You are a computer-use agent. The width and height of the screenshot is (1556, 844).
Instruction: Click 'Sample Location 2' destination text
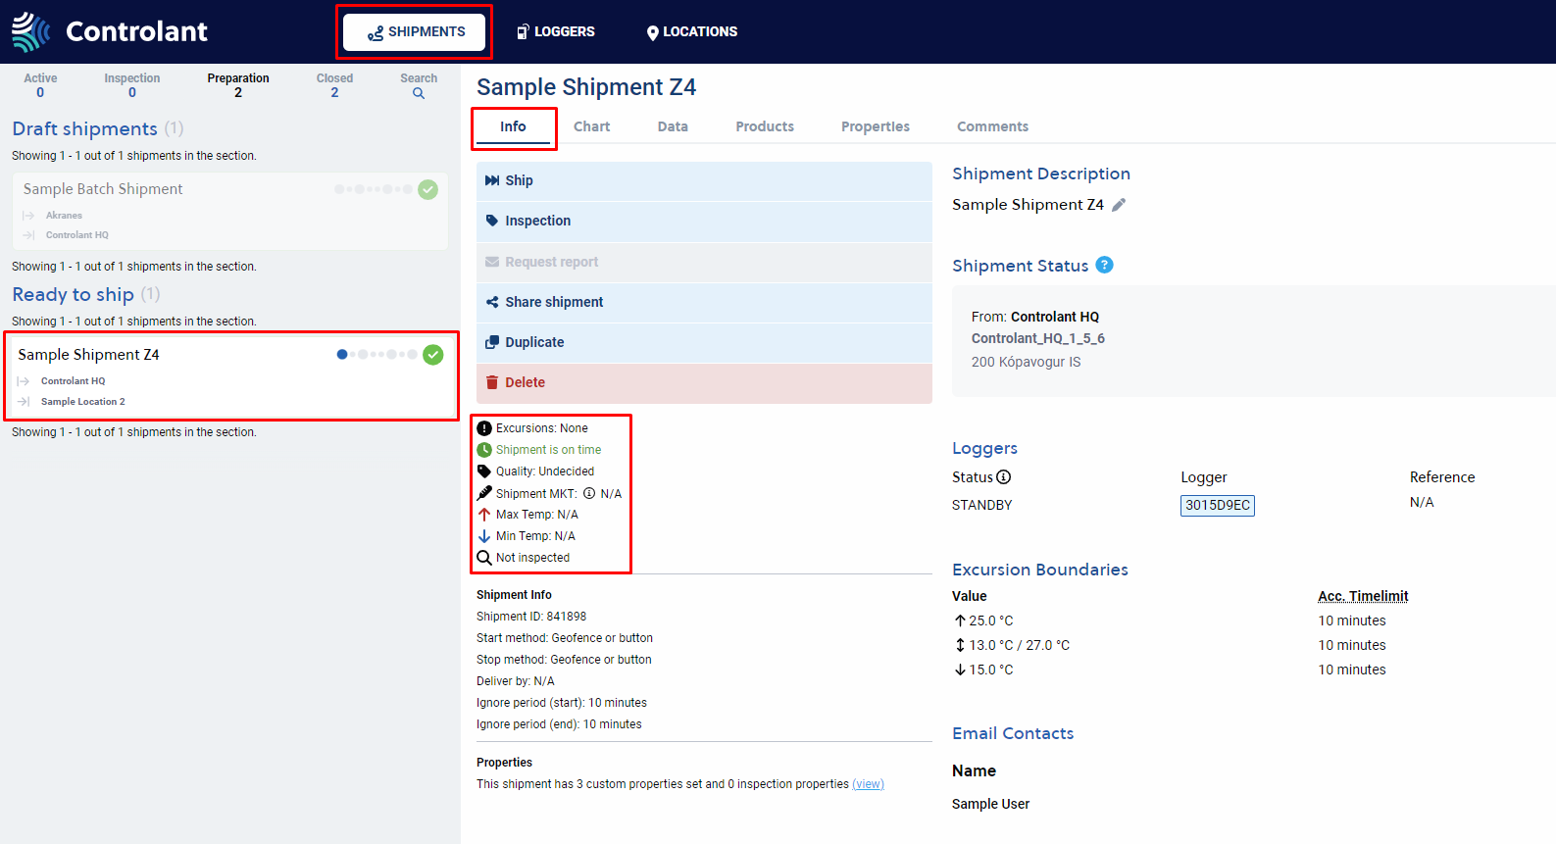click(83, 402)
